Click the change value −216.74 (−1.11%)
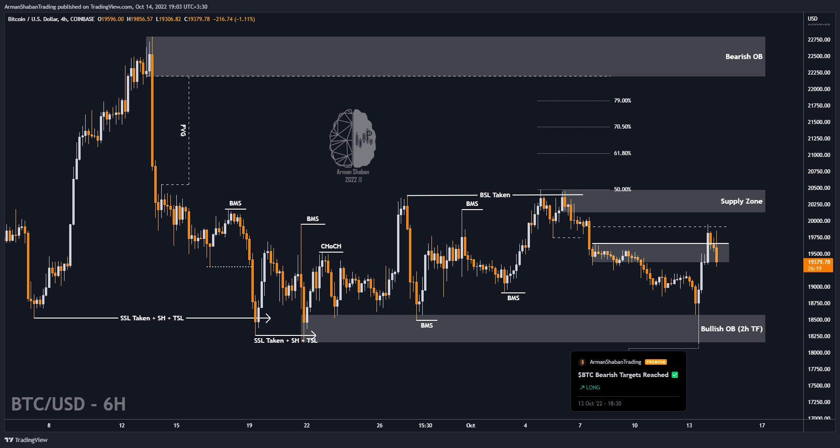 [234, 19]
